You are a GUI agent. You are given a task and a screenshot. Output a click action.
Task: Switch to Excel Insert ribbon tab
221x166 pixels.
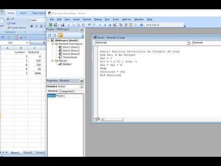pyautogui.click(x=23, y=13)
